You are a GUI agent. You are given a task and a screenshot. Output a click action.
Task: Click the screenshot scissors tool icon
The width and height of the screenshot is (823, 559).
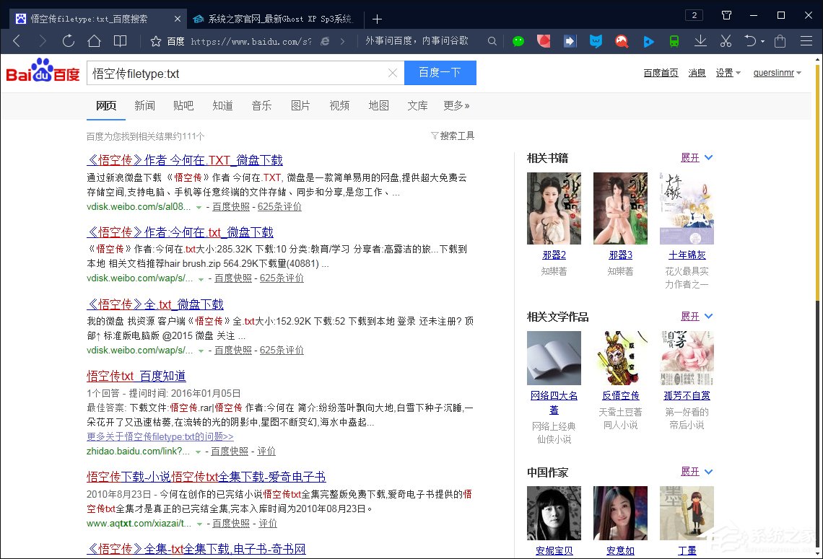pos(725,41)
